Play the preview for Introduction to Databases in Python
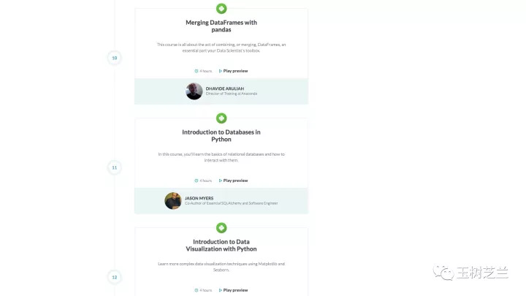 point(233,181)
